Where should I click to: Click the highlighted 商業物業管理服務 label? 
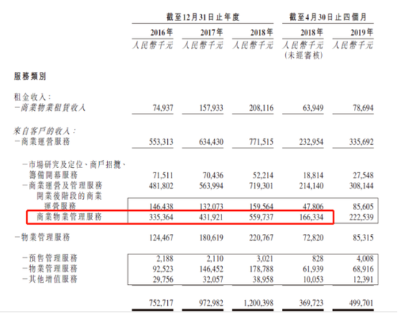point(69,217)
